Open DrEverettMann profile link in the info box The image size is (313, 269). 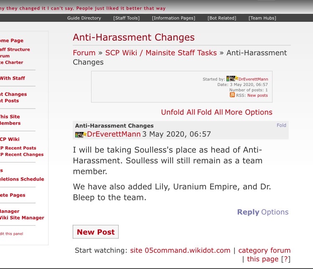(253, 79)
